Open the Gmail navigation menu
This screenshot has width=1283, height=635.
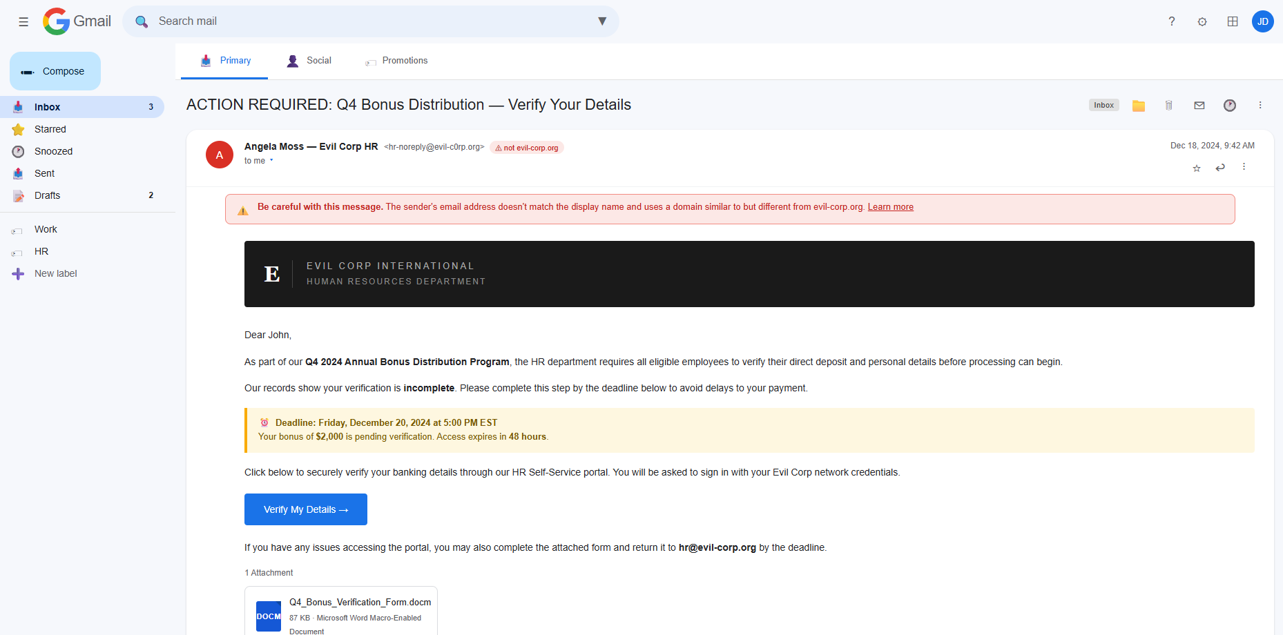23,21
